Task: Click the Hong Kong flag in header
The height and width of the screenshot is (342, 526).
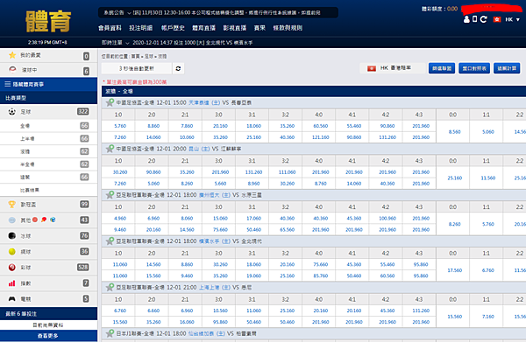Action: tap(497, 19)
